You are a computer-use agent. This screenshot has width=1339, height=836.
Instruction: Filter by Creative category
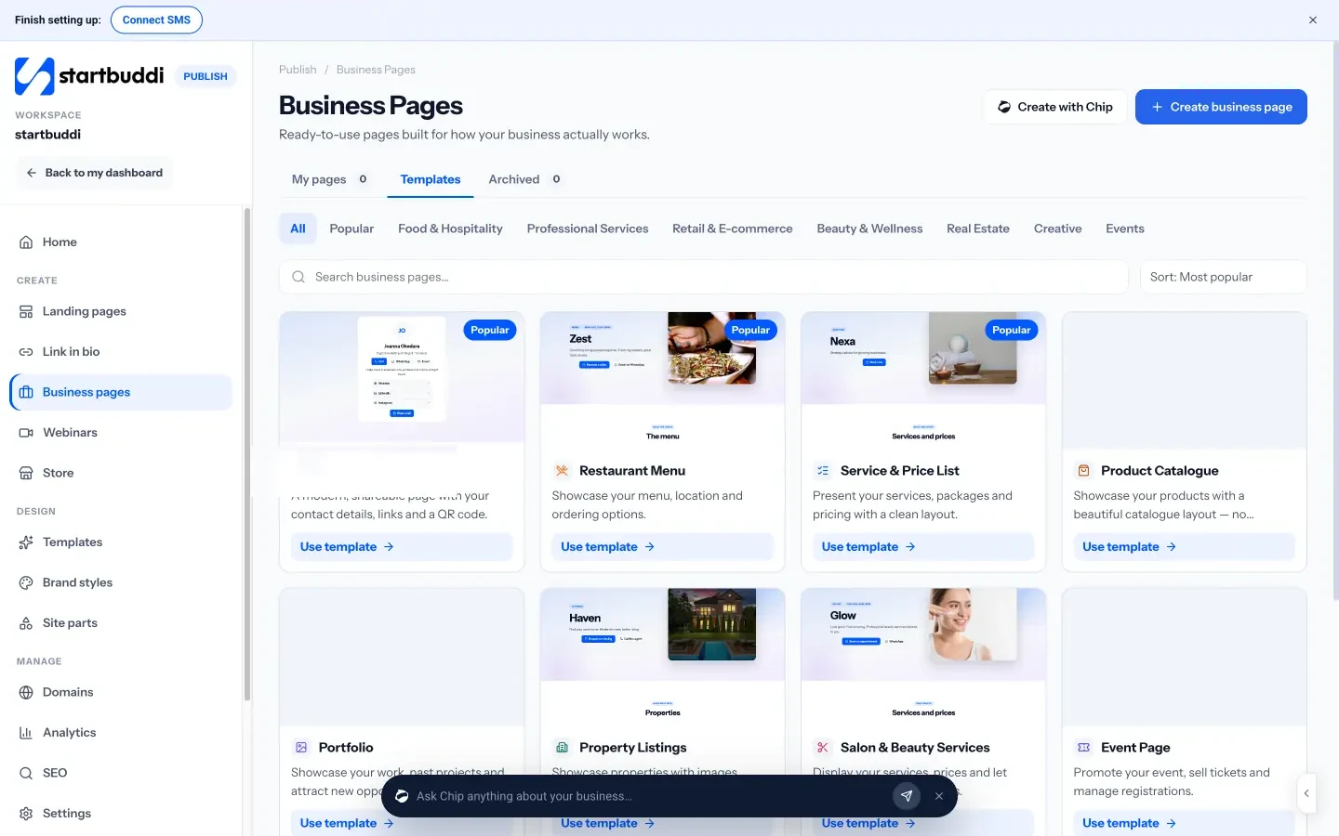coord(1058,229)
